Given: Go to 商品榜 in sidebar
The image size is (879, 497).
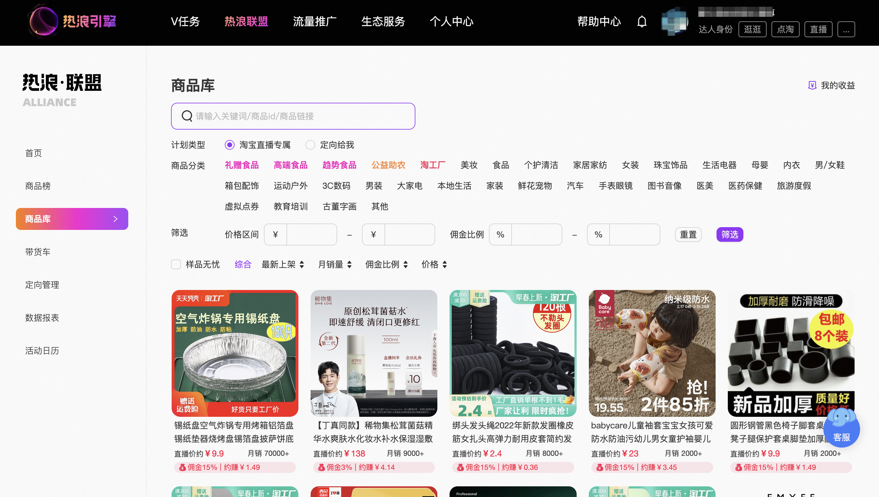Looking at the screenshot, I should [x=38, y=186].
